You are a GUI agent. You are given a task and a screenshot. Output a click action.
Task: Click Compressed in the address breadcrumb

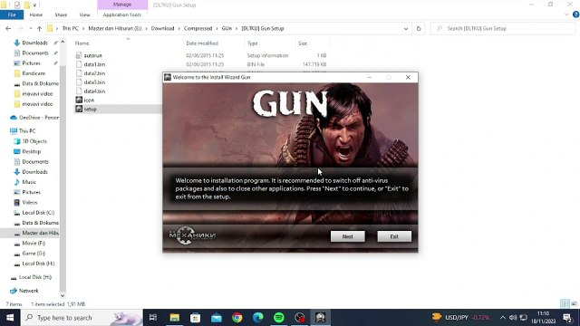[x=198, y=28]
